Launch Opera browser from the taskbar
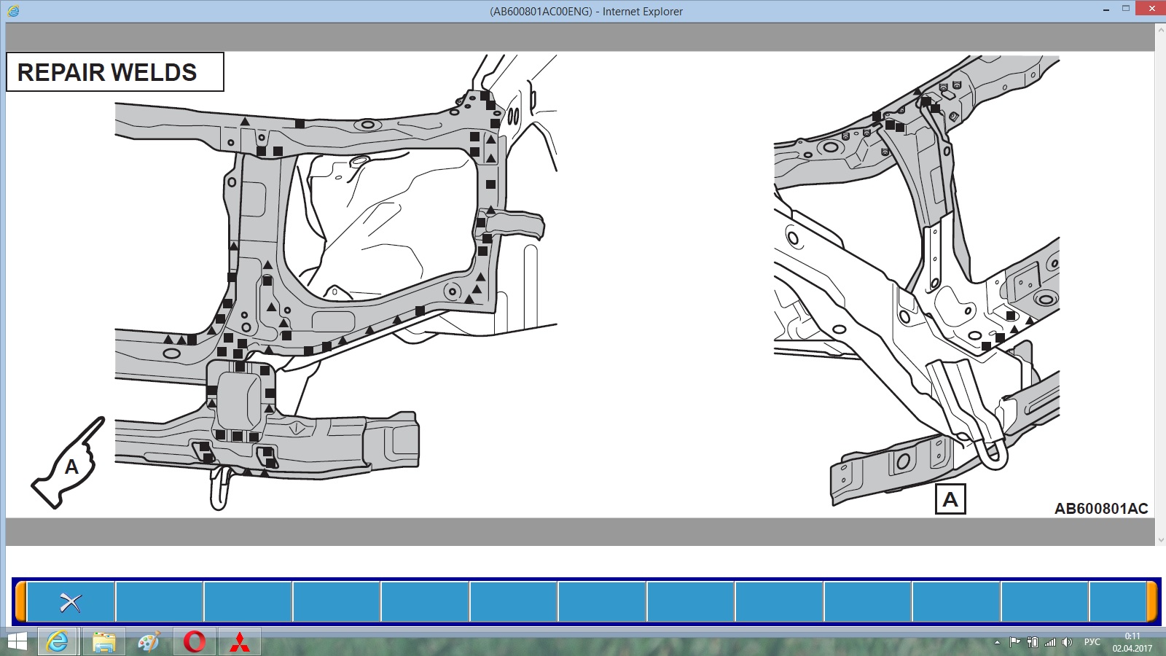Viewport: 1166px width, 656px height. (x=195, y=642)
